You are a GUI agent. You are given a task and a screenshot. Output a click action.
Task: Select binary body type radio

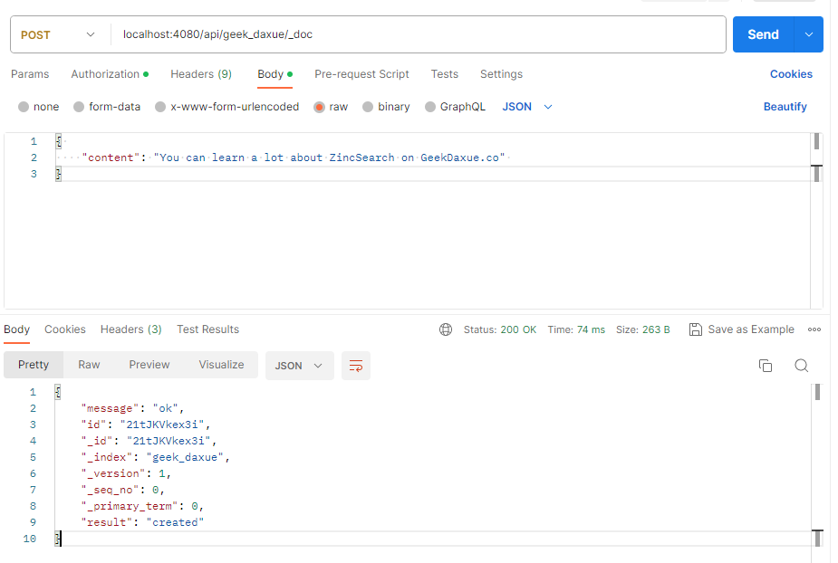point(367,107)
